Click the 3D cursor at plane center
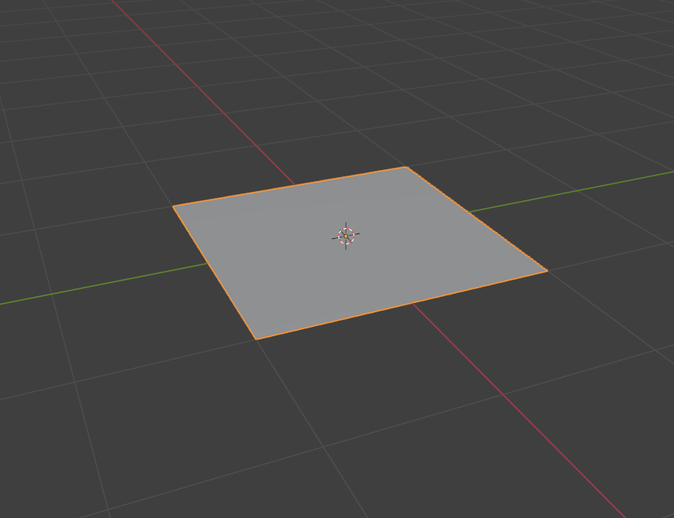The height and width of the screenshot is (518, 674). (346, 236)
